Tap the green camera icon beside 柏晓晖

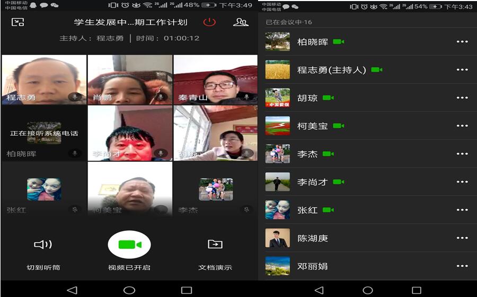(x=339, y=42)
